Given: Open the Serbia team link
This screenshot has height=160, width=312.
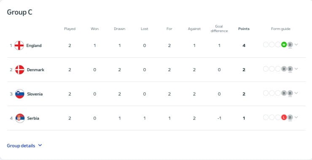Looking at the screenshot, I should 33,118.
